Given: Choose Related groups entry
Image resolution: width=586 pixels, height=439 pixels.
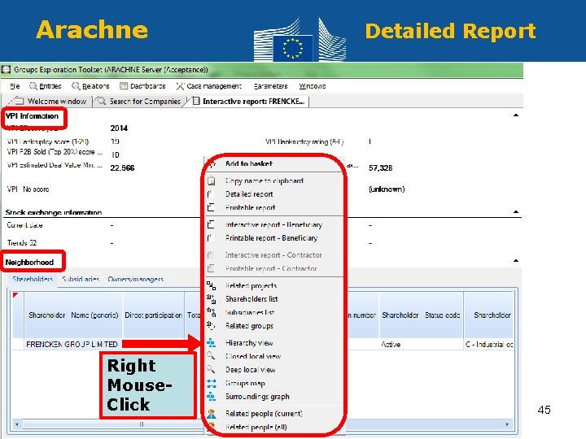Looking at the screenshot, I should [x=249, y=326].
